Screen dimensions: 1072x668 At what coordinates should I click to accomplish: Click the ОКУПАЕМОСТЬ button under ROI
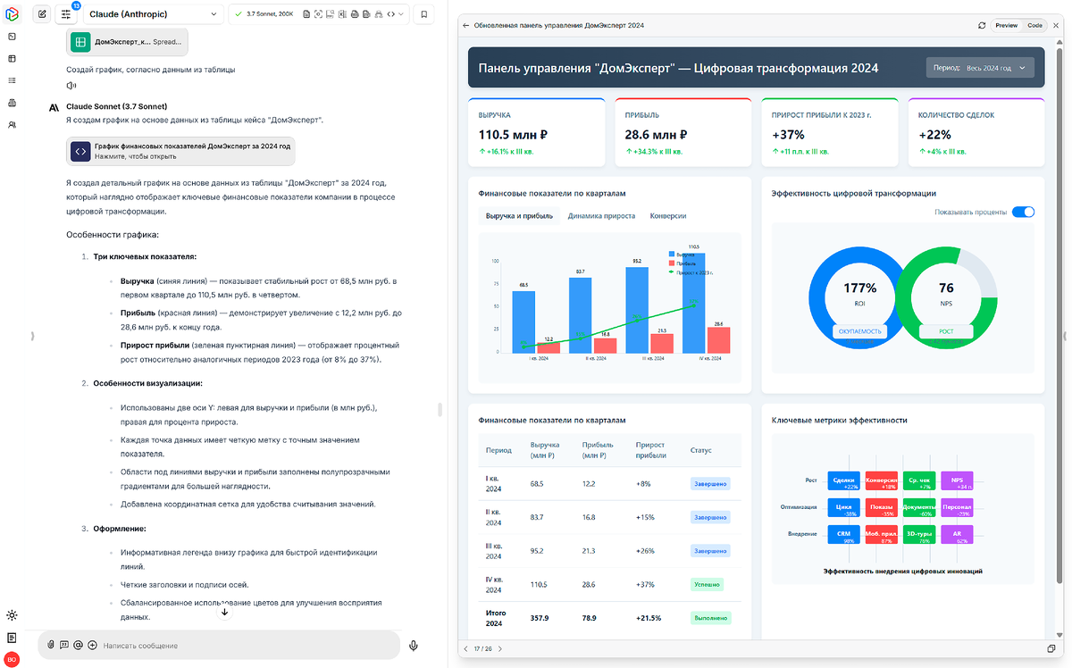pos(859,331)
